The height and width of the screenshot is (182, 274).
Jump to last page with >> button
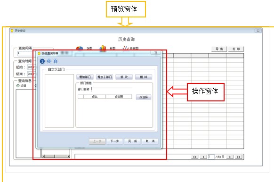click(x=239, y=157)
